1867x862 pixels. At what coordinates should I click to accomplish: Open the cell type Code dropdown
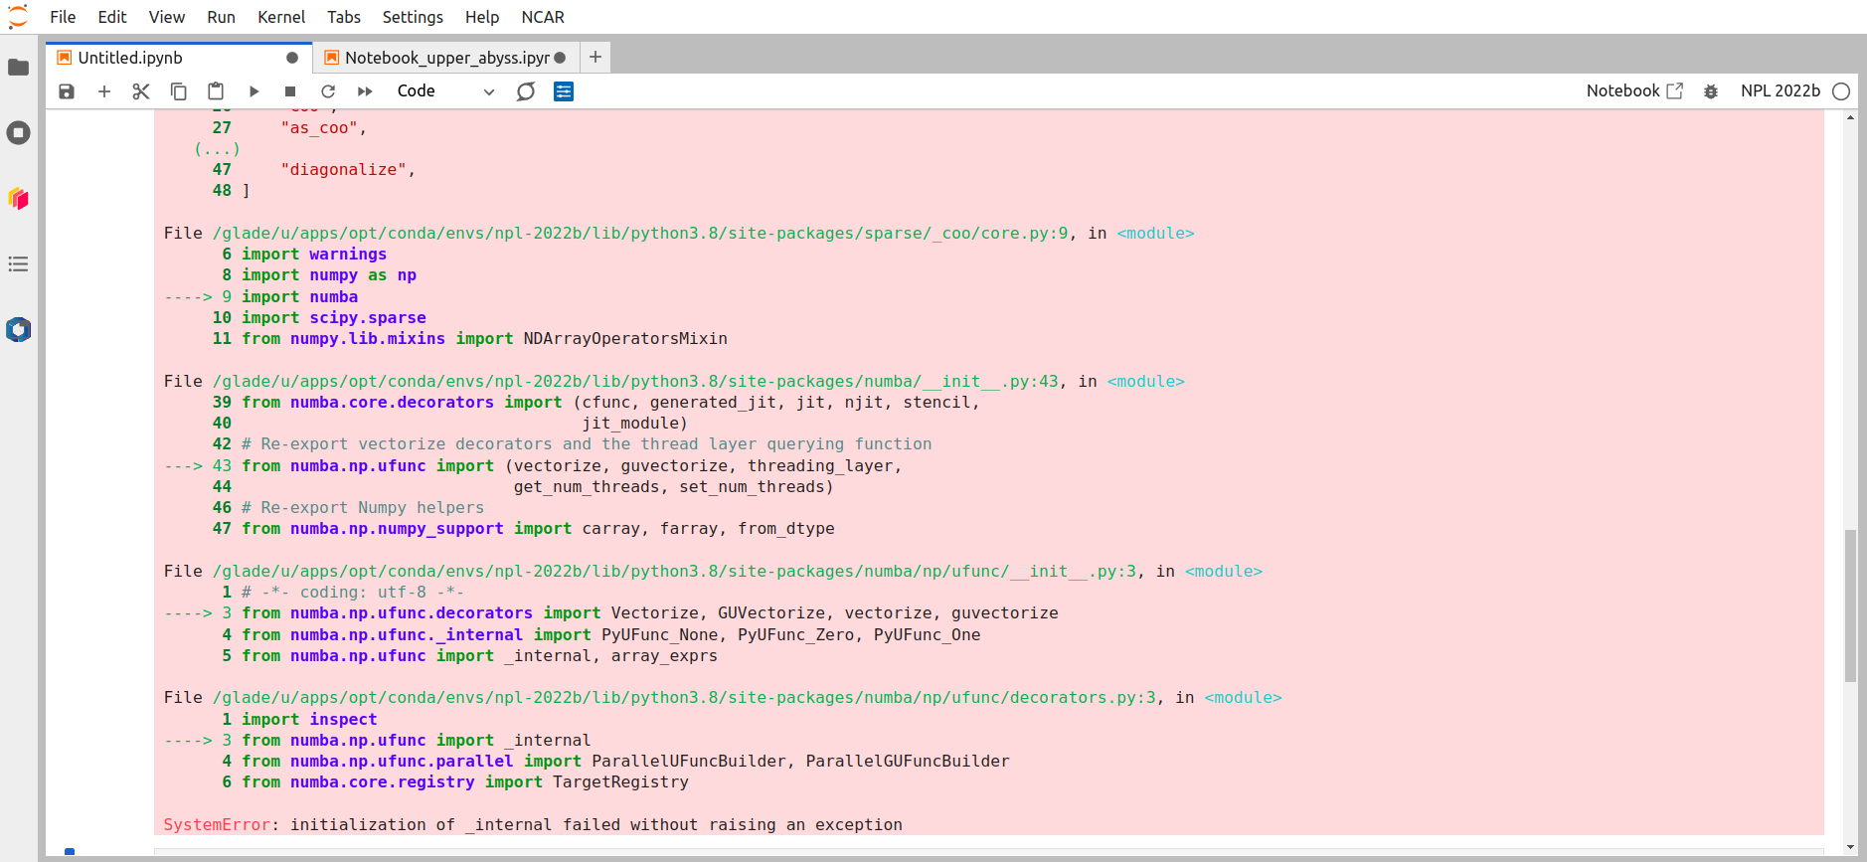(445, 91)
